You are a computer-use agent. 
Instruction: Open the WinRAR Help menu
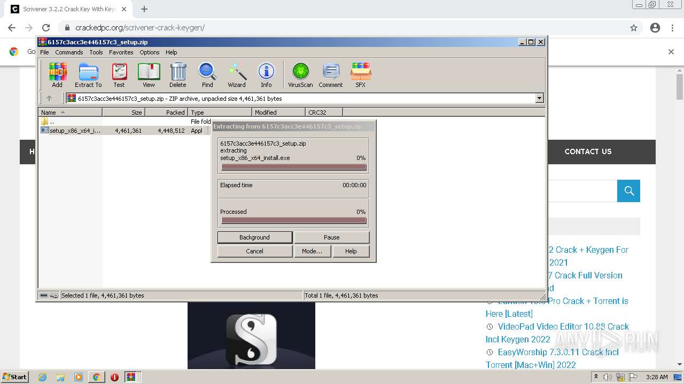click(172, 52)
